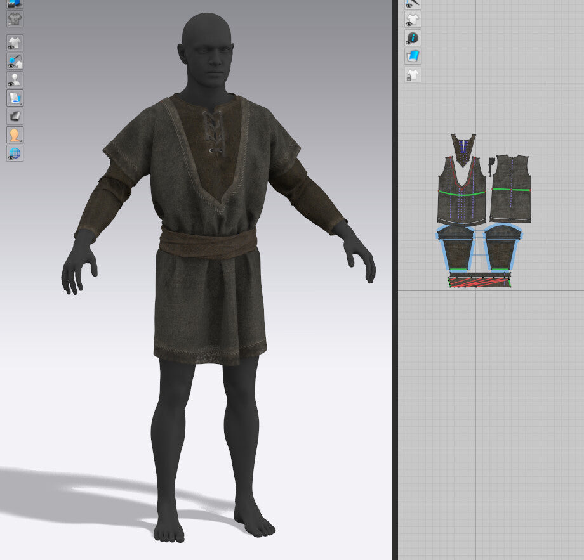Click the lacing on the tunic collar
The height and width of the screenshot is (560, 584).
coord(213,132)
